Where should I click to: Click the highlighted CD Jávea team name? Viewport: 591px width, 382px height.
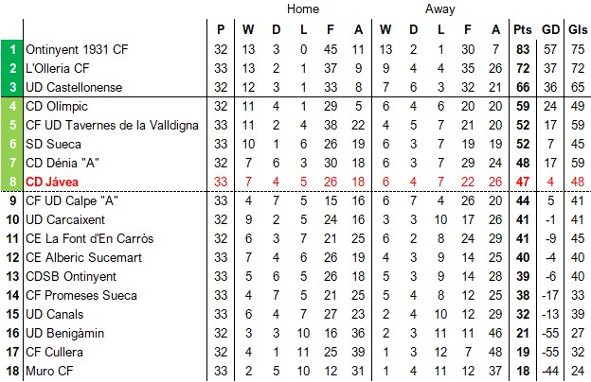coord(53,182)
